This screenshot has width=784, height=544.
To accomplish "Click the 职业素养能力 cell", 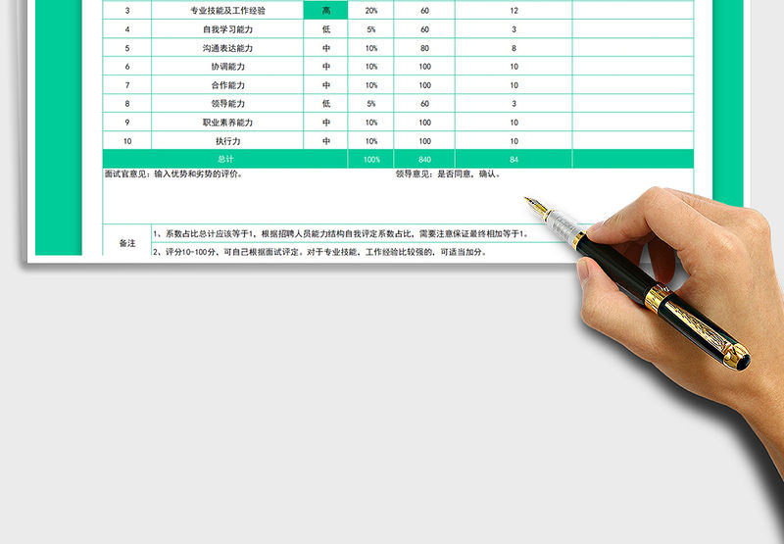I will tap(227, 123).
